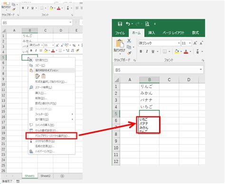Select スマート検索(L) in context menu
This screenshot has width=225, height=184.
click(x=43, y=87)
